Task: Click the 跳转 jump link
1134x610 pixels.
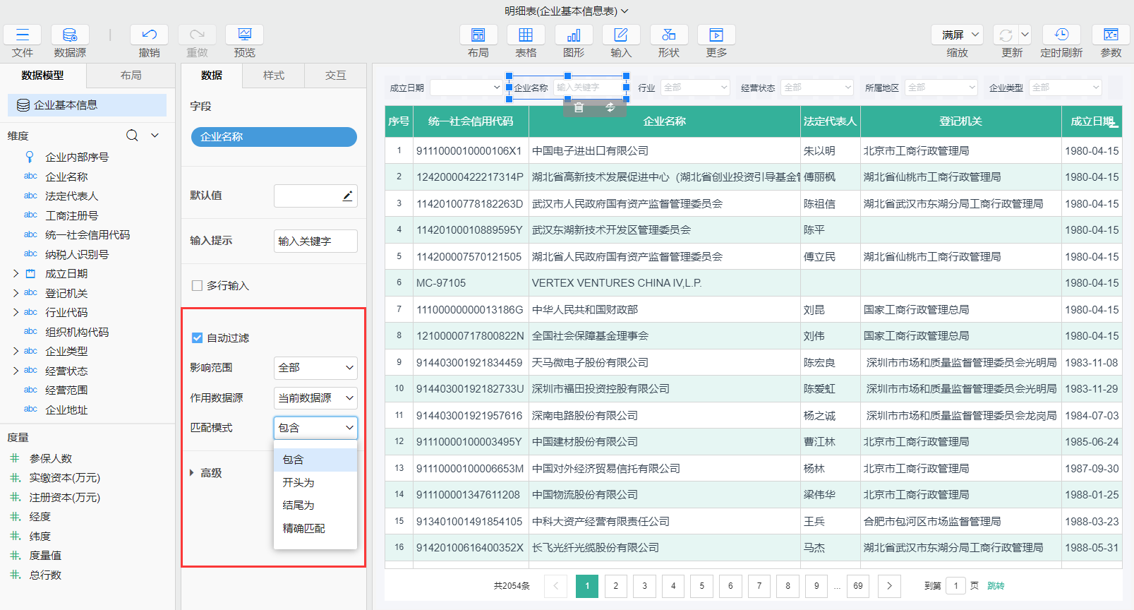Action: 995,586
